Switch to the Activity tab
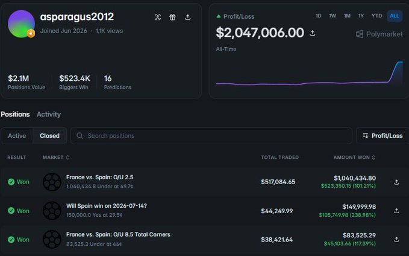This screenshot has height=256, width=409. coord(49,114)
